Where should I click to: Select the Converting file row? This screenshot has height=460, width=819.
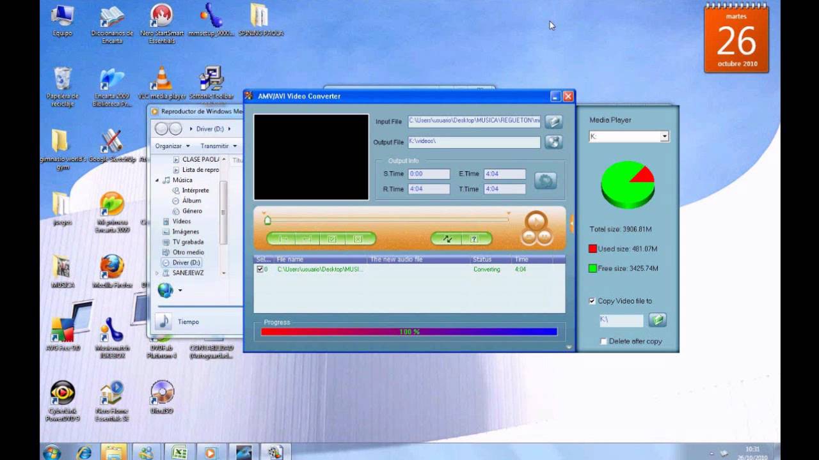(x=409, y=270)
